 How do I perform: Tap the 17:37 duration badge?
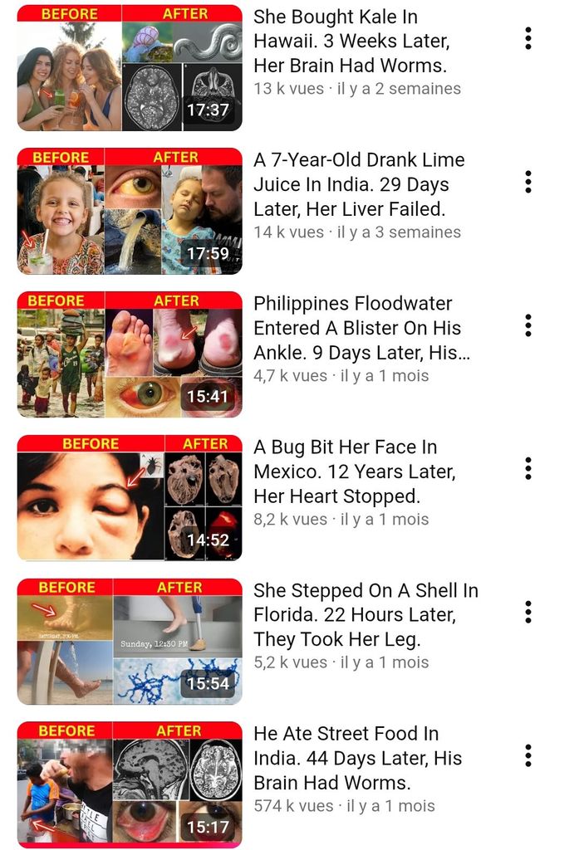coord(208,110)
